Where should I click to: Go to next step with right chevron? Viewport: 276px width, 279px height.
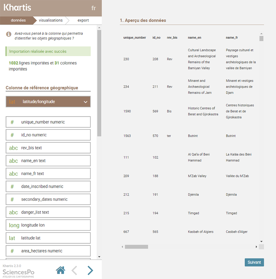(x=90, y=270)
